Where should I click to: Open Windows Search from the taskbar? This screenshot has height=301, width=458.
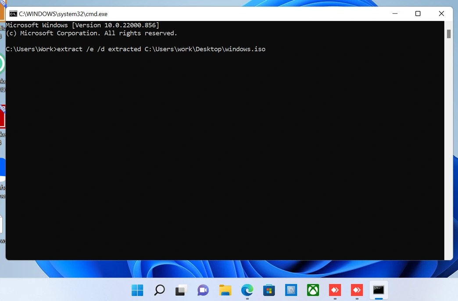[x=159, y=290]
